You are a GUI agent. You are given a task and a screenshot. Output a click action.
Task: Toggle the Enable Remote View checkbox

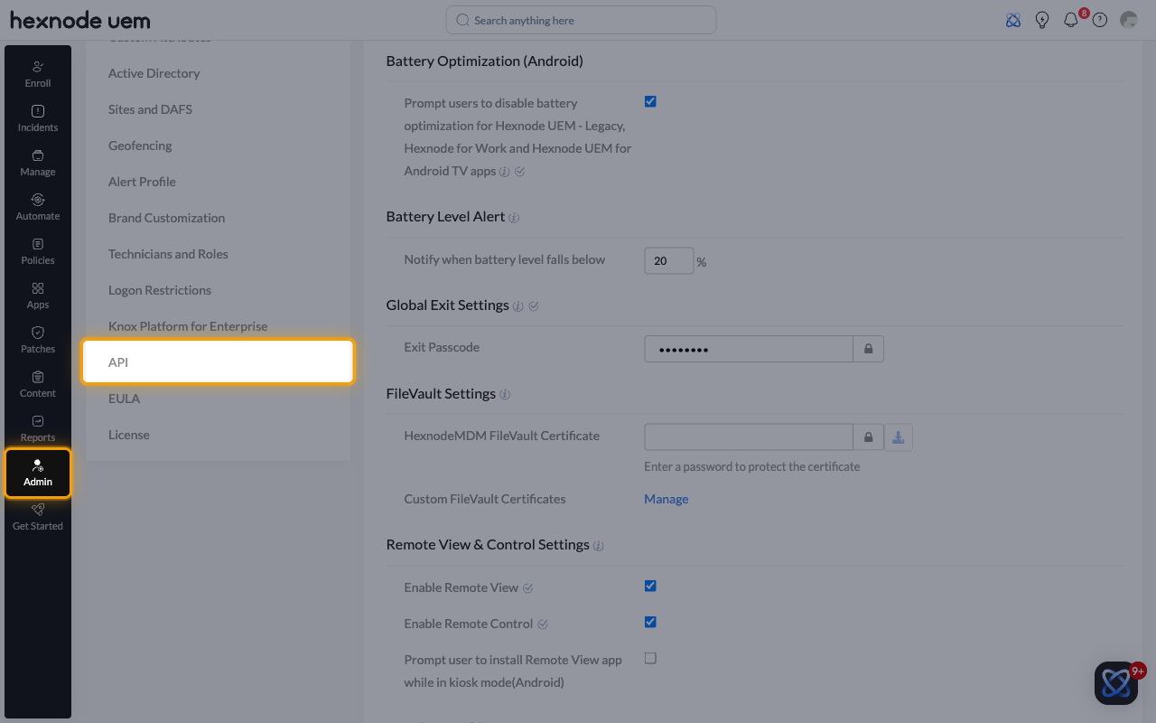coord(650,586)
